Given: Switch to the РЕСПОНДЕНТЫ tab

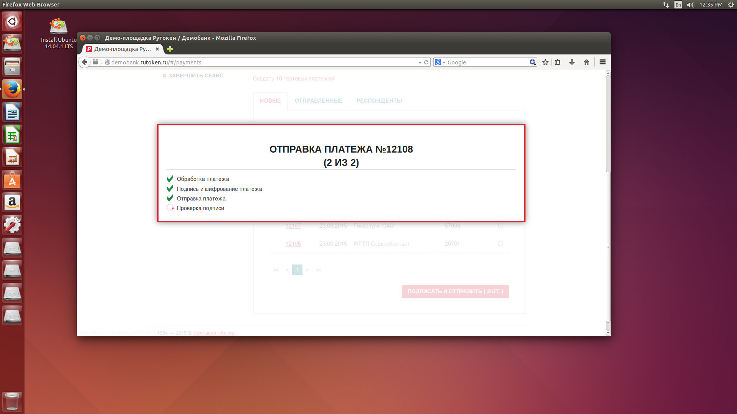Looking at the screenshot, I should pos(379,101).
